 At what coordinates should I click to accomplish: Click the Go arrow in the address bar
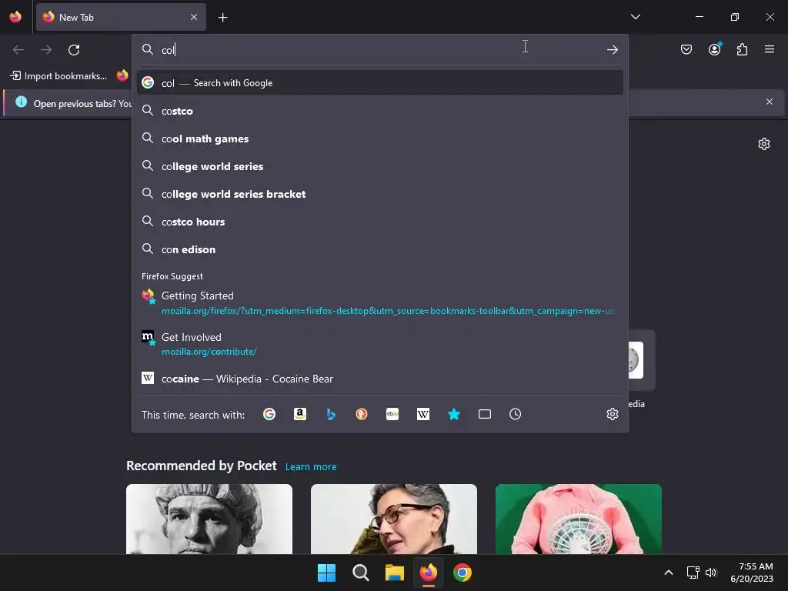click(612, 50)
